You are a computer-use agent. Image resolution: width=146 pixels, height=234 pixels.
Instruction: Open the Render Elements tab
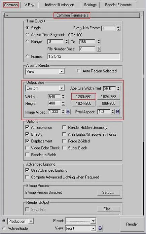point(118,5)
